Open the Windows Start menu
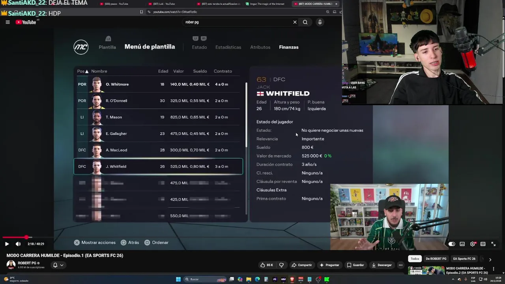505x284 pixels. coord(178,279)
